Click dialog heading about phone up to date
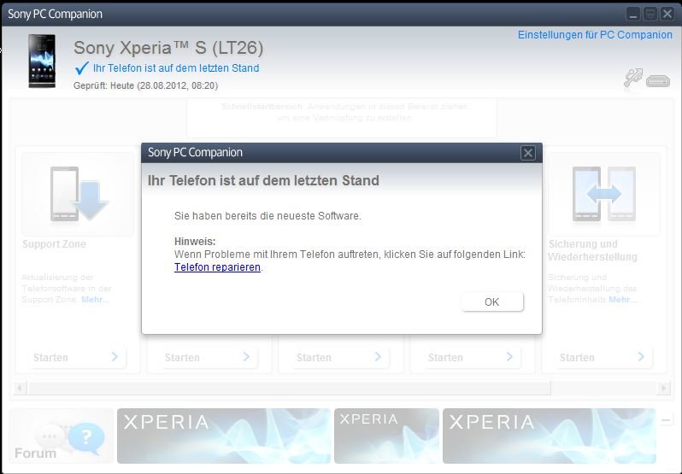Image resolution: width=682 pixels, height=474 pixels. [x=263, y=180]
